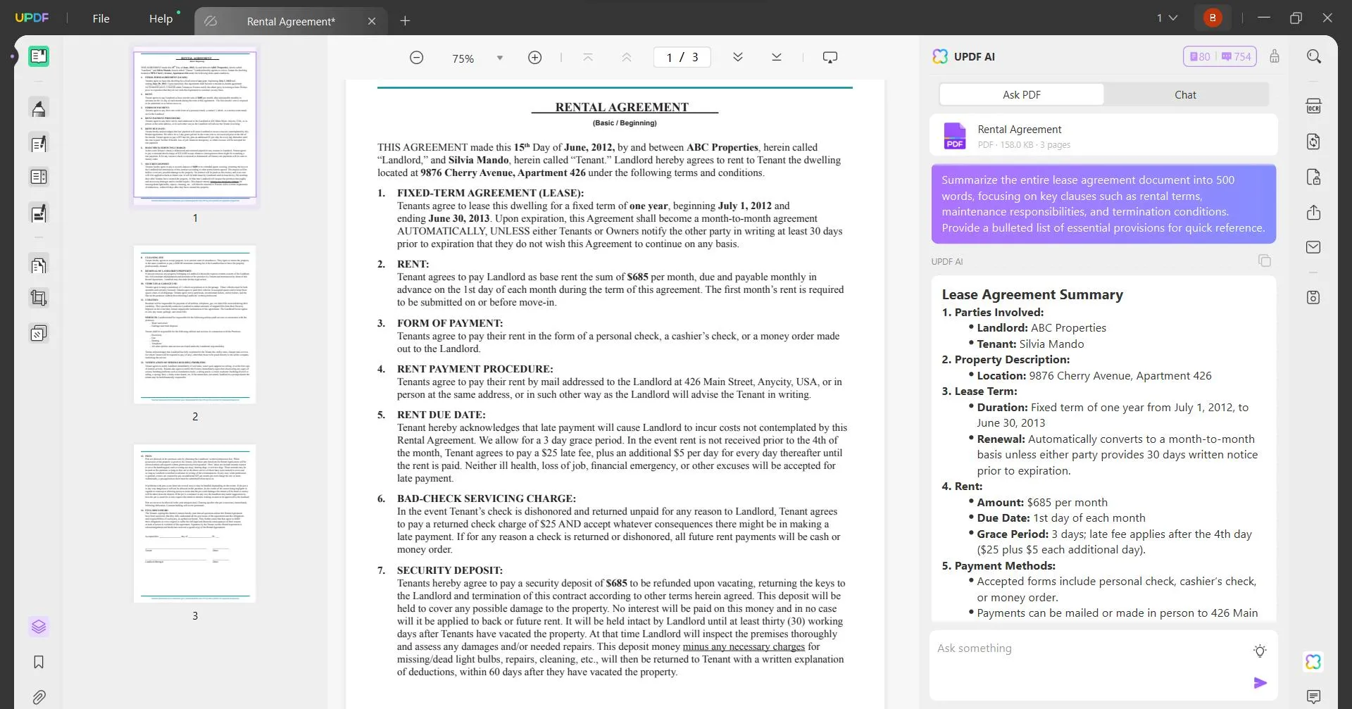Image resolution: width=1352 pixels, height=709 pixels.
Task: Open the Comment annotation tool
Action: (x=38, y=108)
